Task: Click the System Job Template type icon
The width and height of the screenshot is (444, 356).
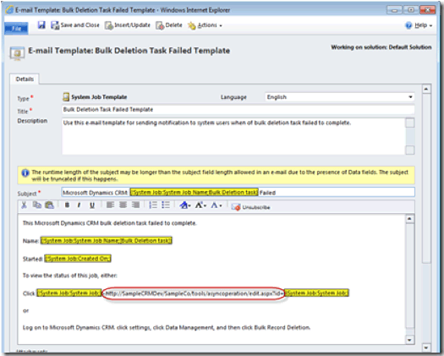Action: tap(66, 97)
